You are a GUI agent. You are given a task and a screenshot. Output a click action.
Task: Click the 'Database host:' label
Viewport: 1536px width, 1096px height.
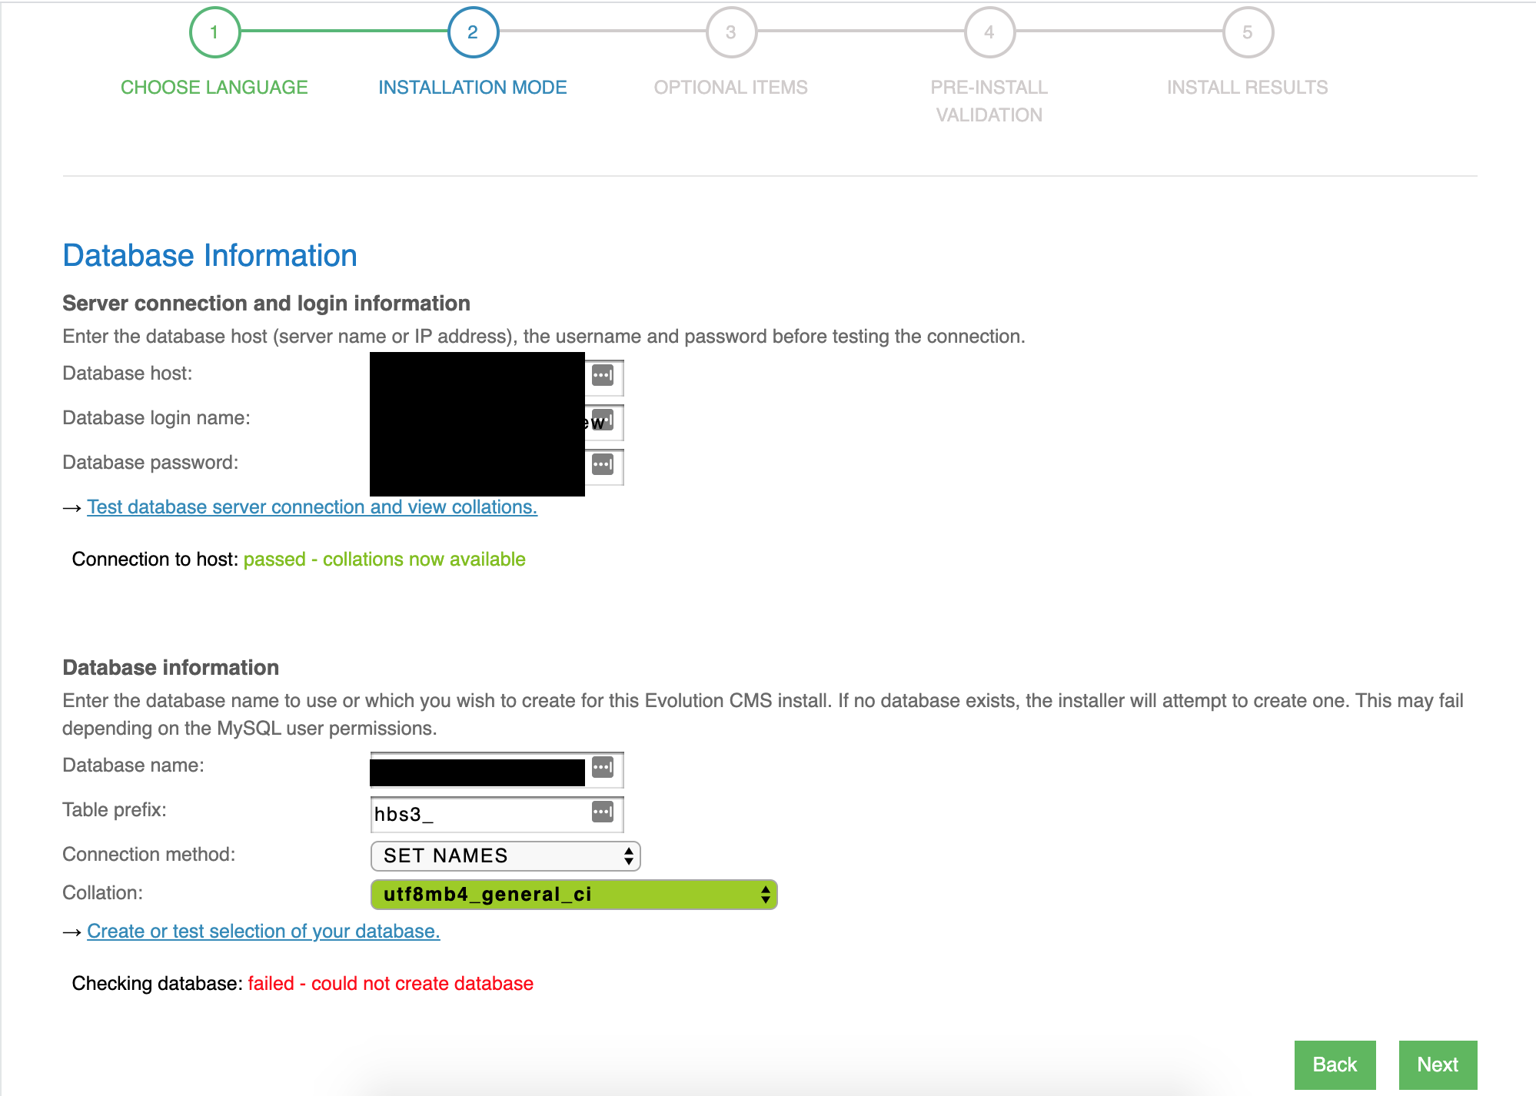[x=128, y=374]
